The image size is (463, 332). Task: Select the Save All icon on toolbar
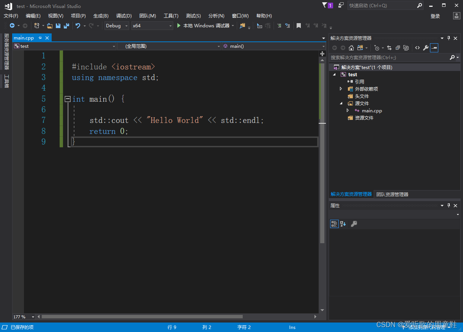click(x=66, y=26)
